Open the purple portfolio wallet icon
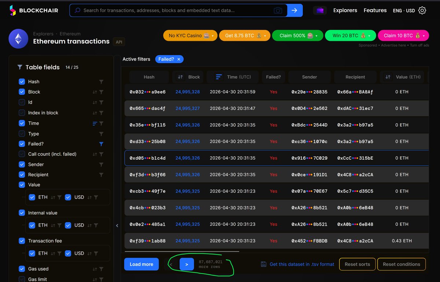Image resolution: width=440 pixels, height=282 pixels. 320,10
